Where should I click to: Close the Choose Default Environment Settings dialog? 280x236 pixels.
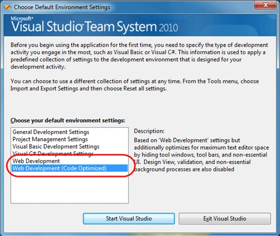265,5
